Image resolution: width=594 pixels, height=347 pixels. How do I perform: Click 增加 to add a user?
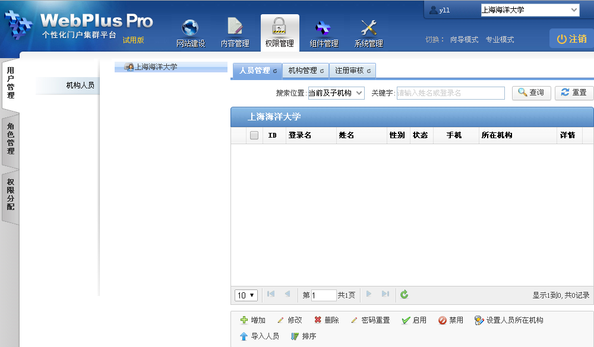point(252,320)
